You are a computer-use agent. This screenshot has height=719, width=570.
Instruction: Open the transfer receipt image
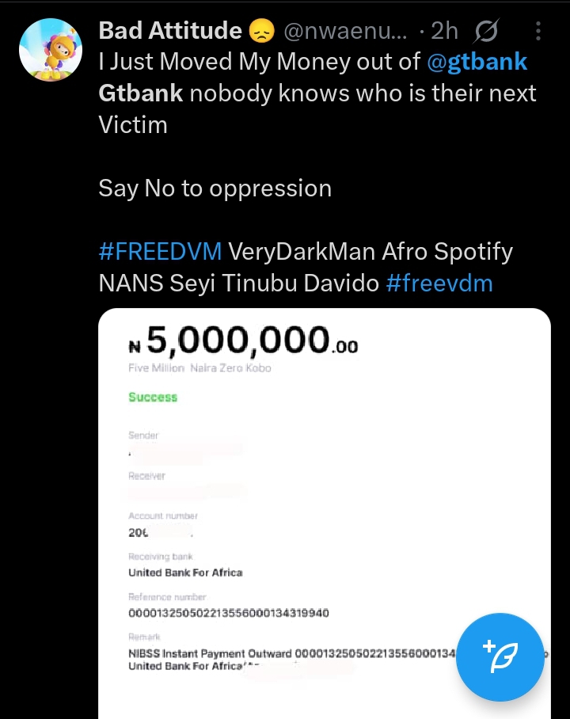pyautogui.click(x=325, y=513)
